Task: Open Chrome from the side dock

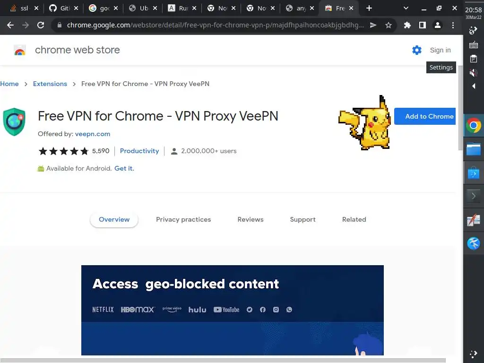Action: (474, 125)
